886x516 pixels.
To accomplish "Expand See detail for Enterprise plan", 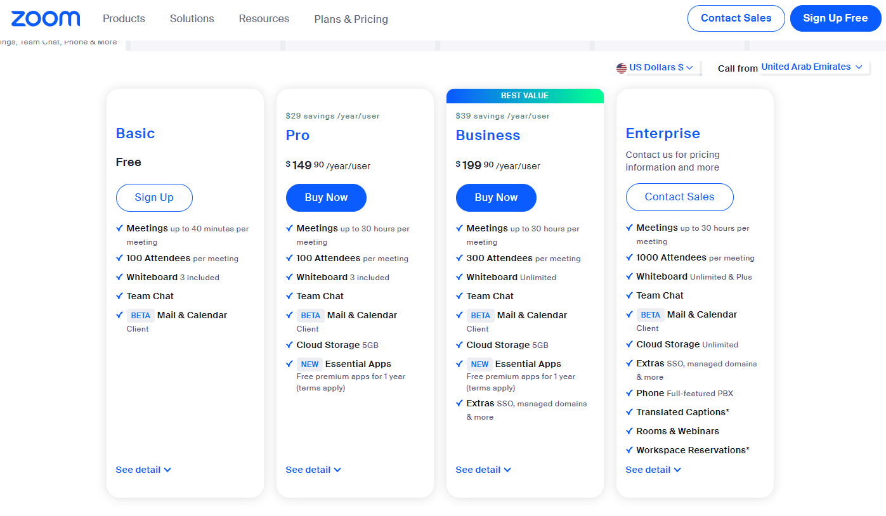I will coord(653,470).
